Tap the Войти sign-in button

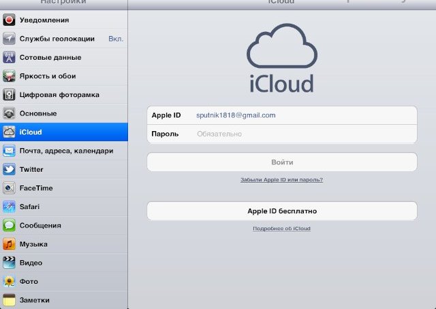click(x=282, y=162)
